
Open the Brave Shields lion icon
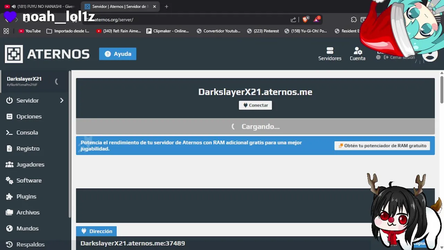(x=305, y=19)
